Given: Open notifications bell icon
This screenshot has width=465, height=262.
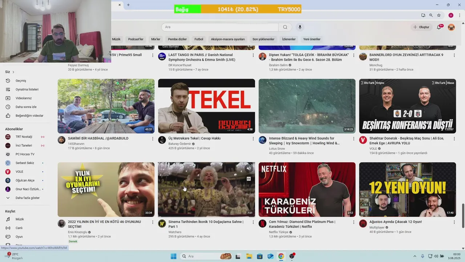Looking at the screenshot, I should point(439,27).
